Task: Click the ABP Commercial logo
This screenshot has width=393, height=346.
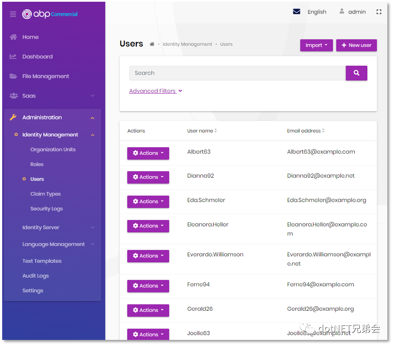Action: 50,14
